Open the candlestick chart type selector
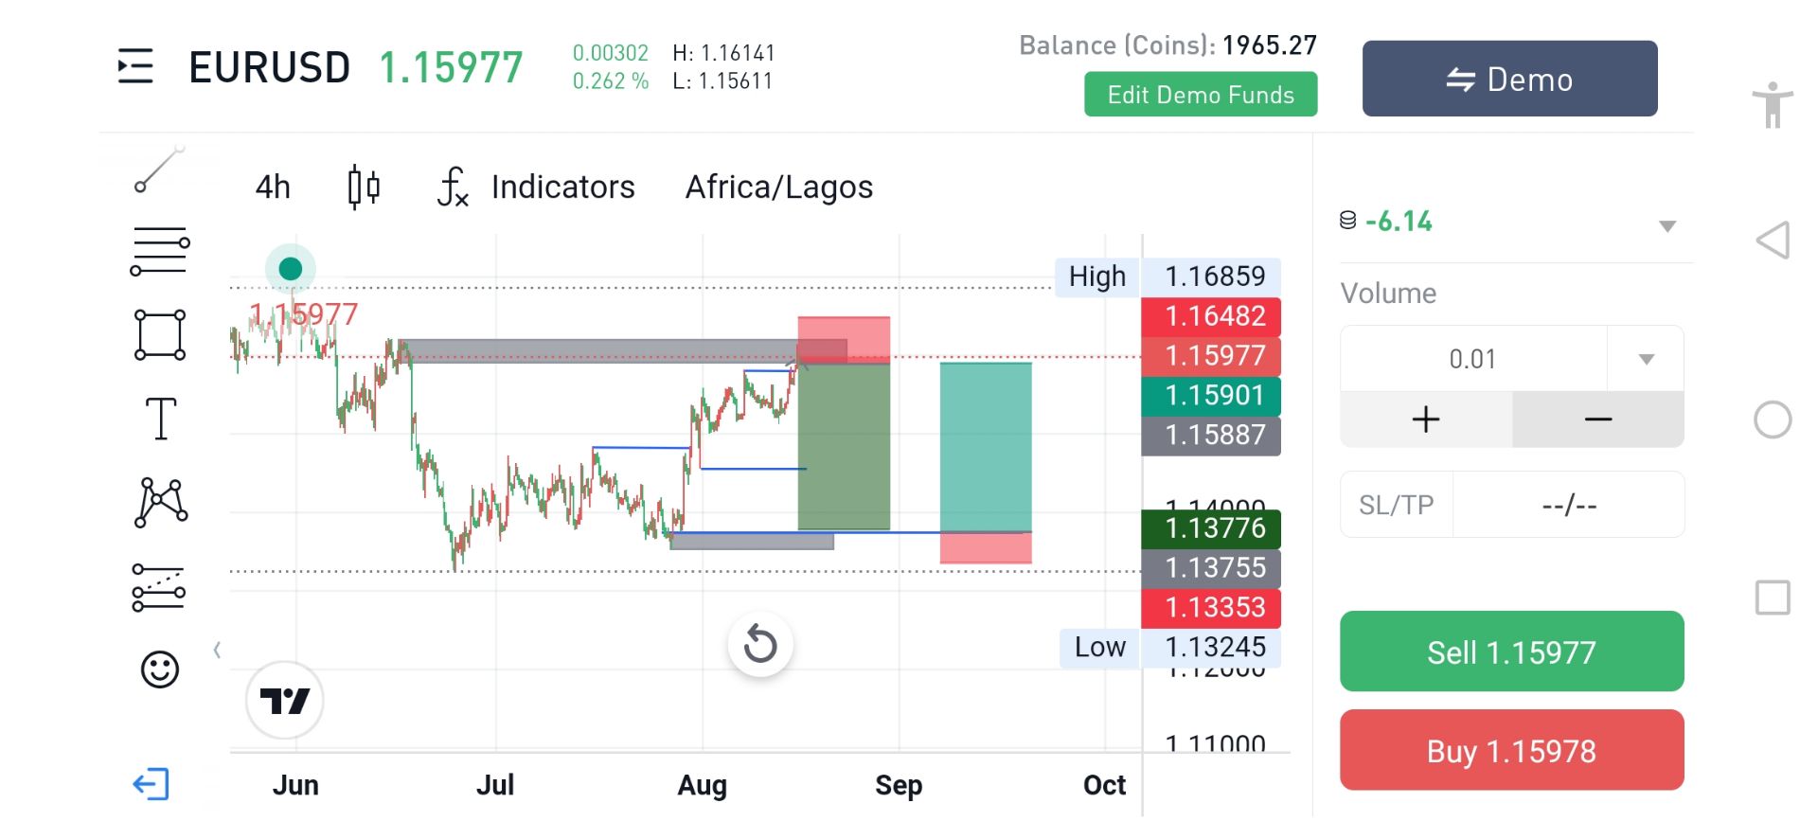Screen dimensions: 1818x839 pyautogui.click(x=364, y=187)
